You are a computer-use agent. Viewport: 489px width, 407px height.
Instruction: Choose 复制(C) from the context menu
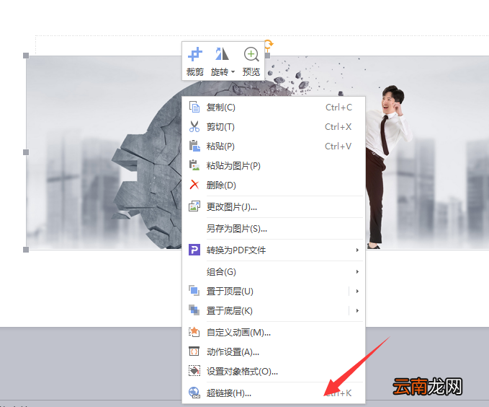[x=273, y=108]
